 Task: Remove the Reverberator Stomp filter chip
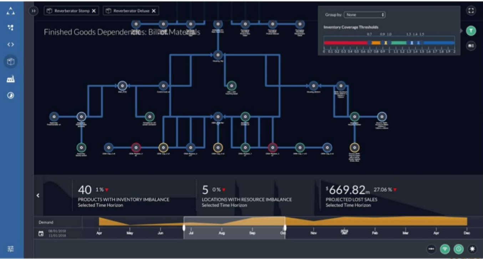pyautogui.click(x=94, y=11)
